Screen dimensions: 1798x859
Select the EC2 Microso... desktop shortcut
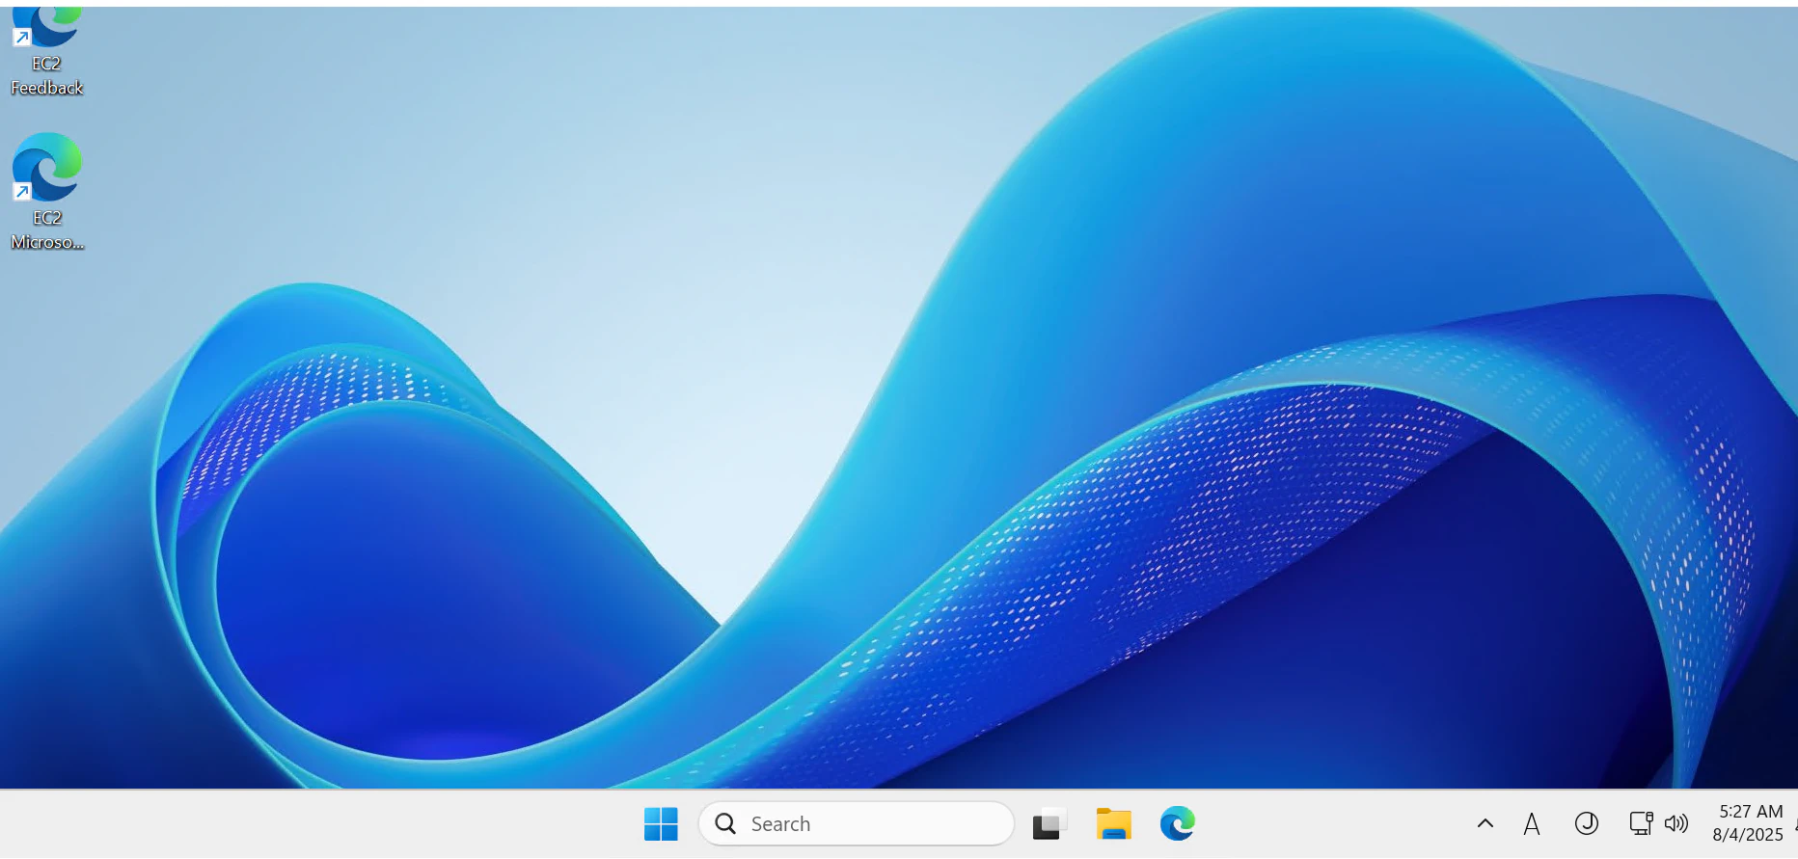tap(47, 193)
